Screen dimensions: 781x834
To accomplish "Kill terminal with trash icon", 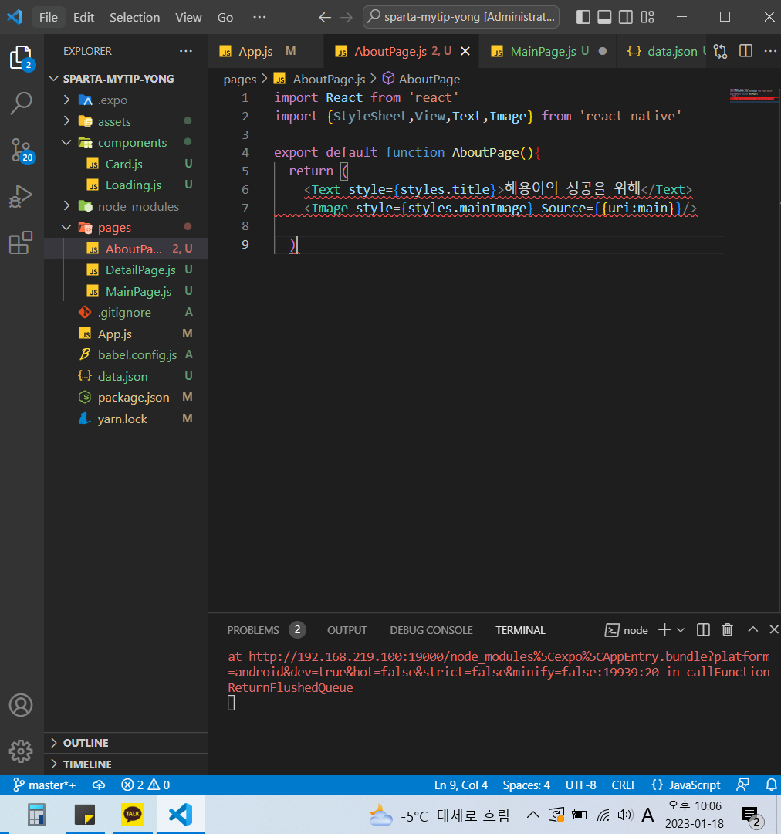I will 727,630.
